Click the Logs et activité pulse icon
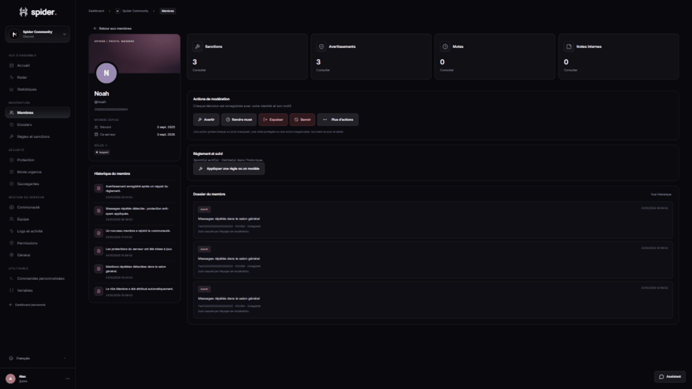The image size is (692, 389). pos(12,231)
